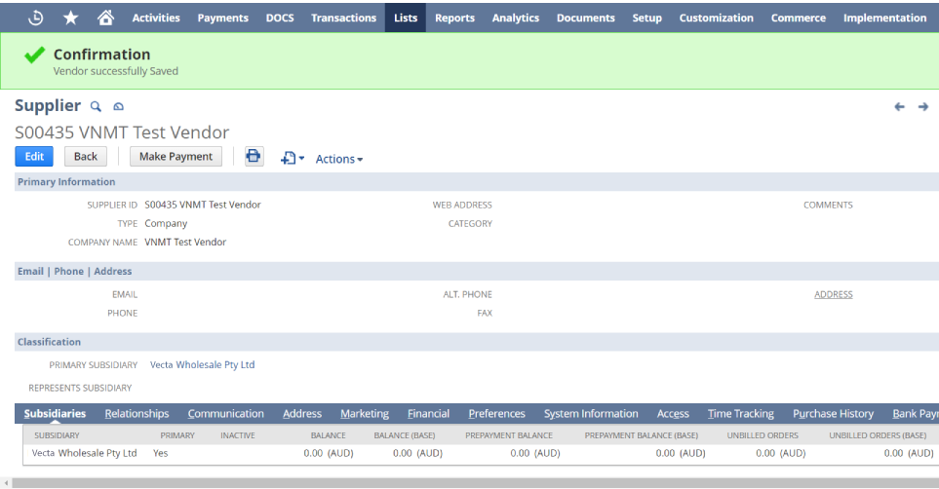The image size is (939, 489).
Task: Open the Vecta Wholesale Pty Ltd link
Action: (x=203, y=364)
